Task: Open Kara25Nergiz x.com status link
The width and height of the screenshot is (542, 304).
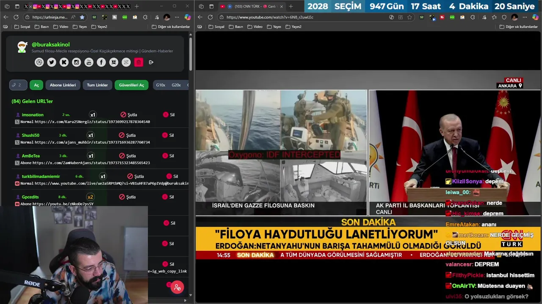Action: 92,122
